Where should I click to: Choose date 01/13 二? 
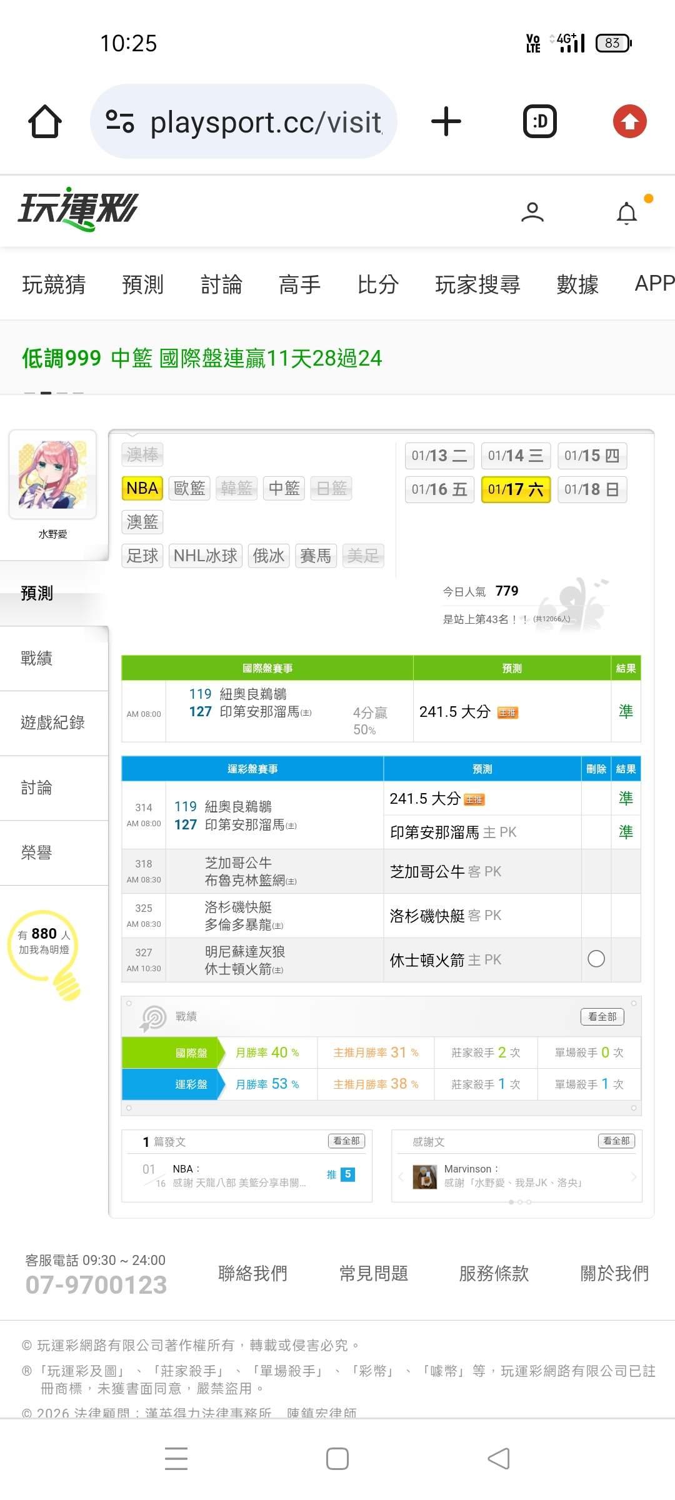[x=439, y=456]
